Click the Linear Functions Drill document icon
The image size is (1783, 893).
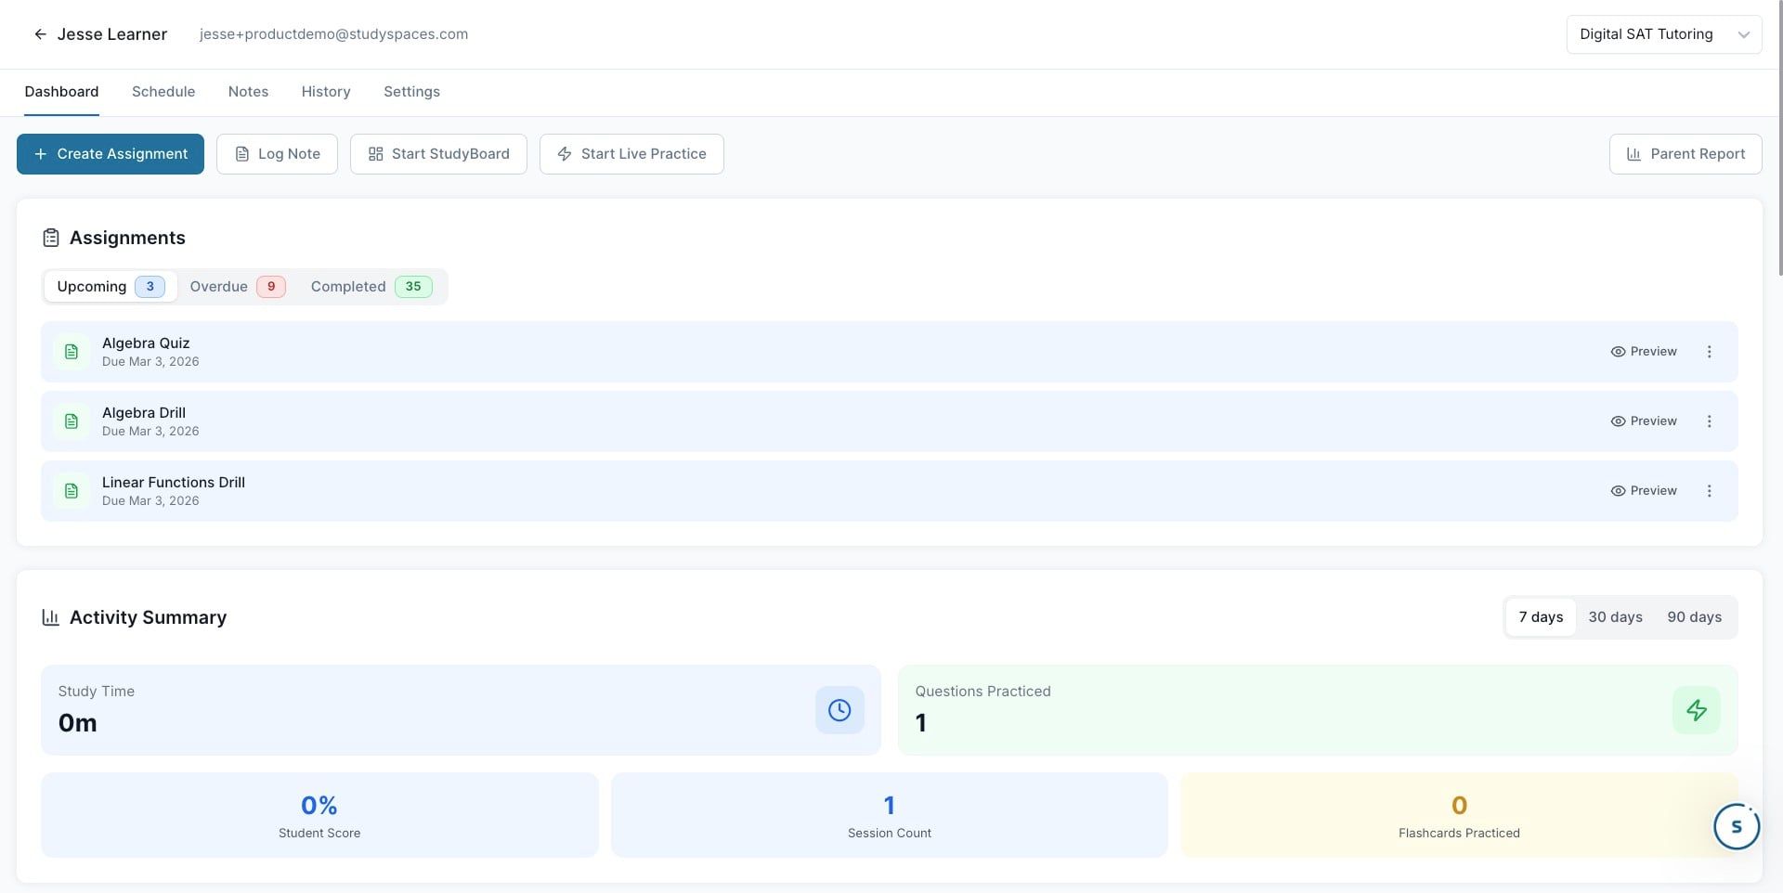coord(72,491)
